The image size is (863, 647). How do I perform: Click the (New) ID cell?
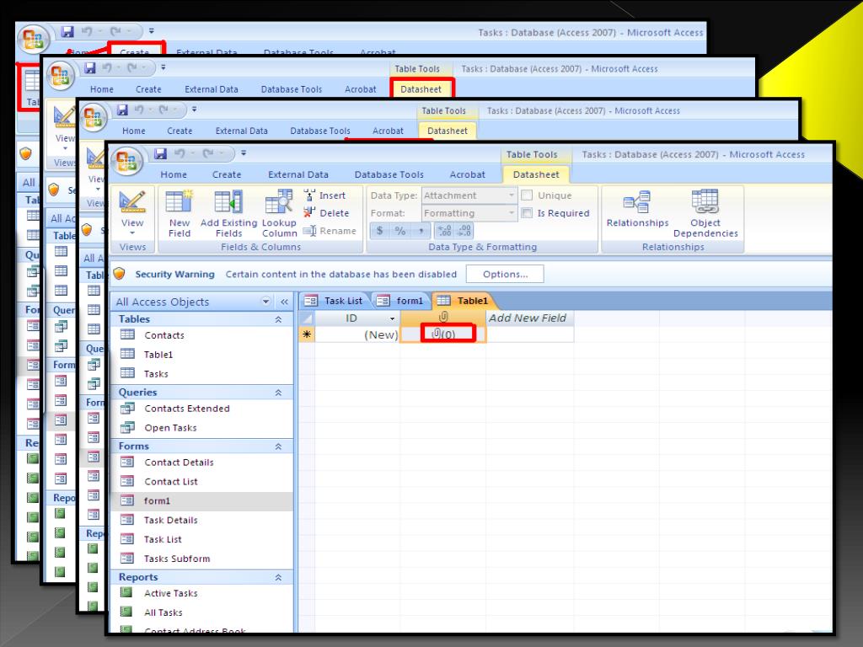point(357,334)
